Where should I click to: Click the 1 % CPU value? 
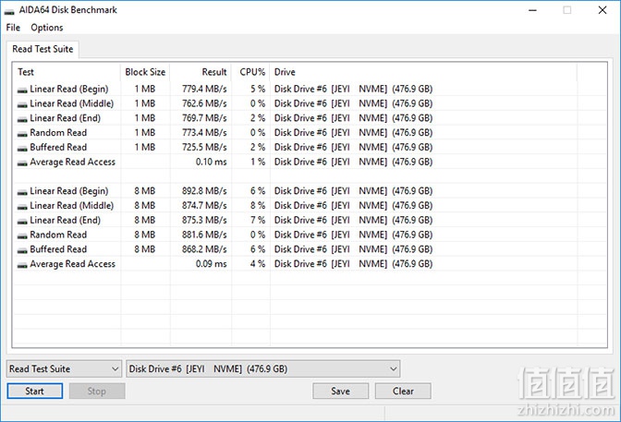point(258,162)
